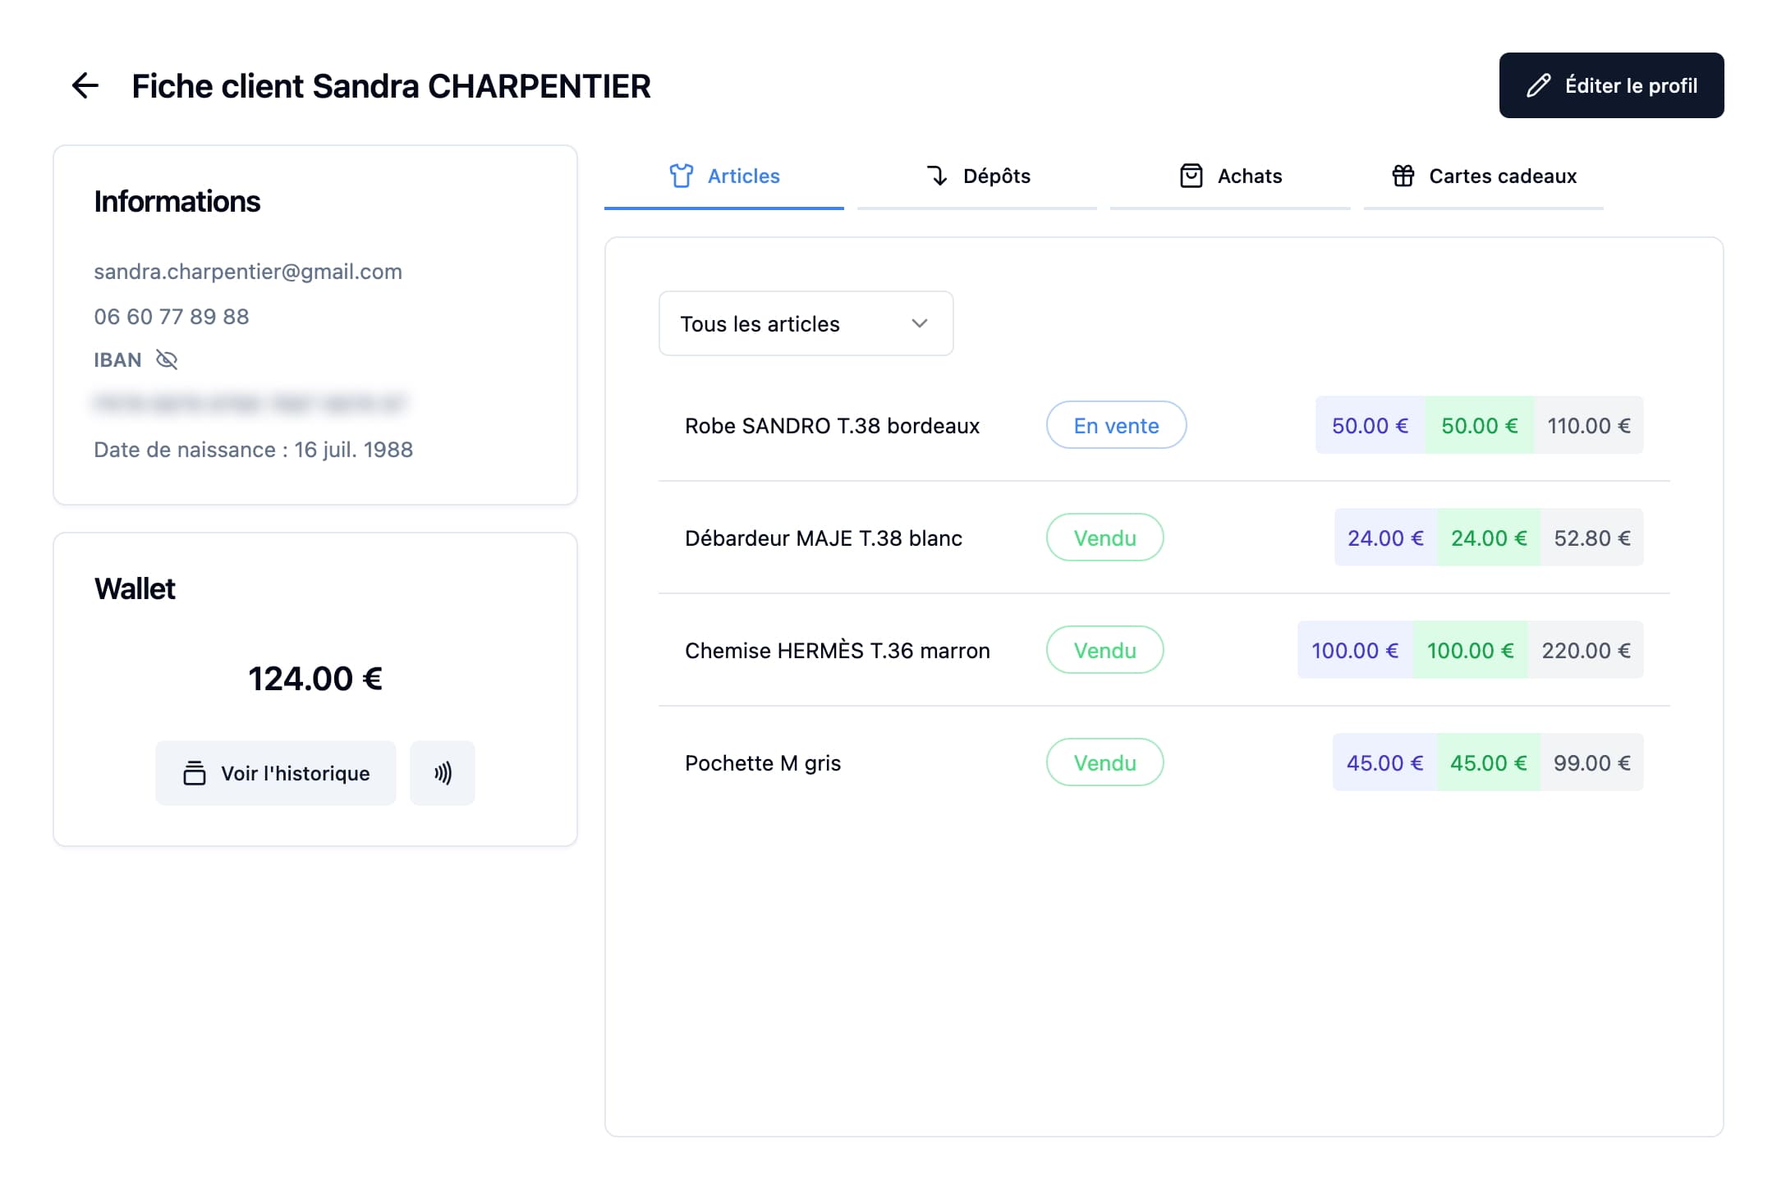Screen dimensions: 1777x1190
Task: Click the history stack icon in Wallet
Action: (195, 773)
